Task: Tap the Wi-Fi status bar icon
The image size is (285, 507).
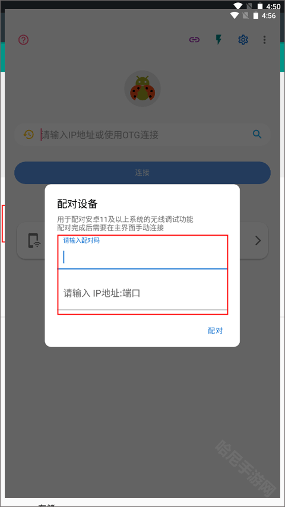Action: point(235,15)
